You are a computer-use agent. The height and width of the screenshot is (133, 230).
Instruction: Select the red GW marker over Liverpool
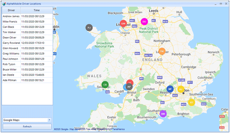click(123, 24)
